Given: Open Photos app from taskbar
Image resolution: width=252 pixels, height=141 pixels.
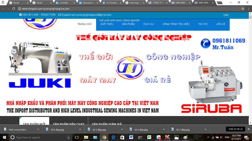Looking at the screenshot, I should (x=176, y=137).
